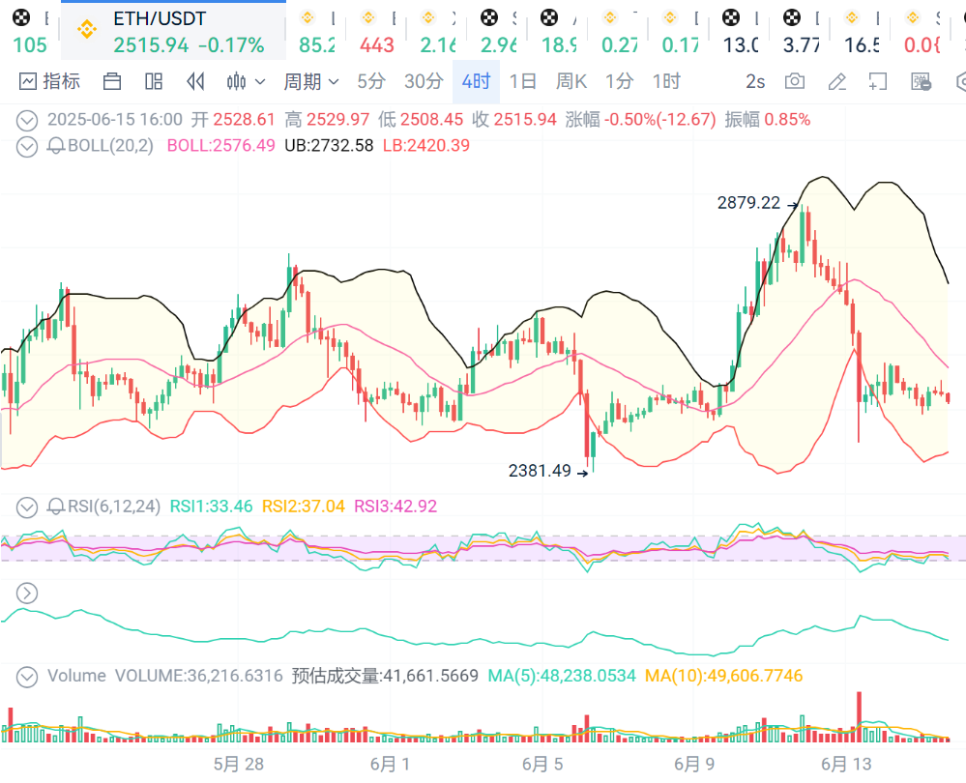The width and height of the screenshot is (966, 783).
Task: Click the RSI3:42.92 value
Action: tap(395, 507)
